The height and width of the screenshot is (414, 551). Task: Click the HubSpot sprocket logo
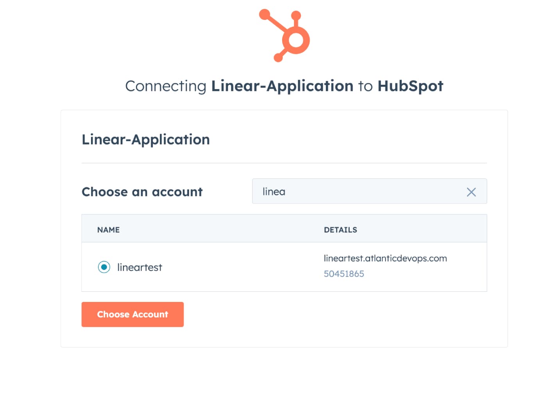tap(285, 36)
